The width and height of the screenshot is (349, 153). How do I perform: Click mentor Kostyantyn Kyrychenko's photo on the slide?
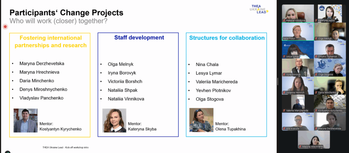click(25, 120)
